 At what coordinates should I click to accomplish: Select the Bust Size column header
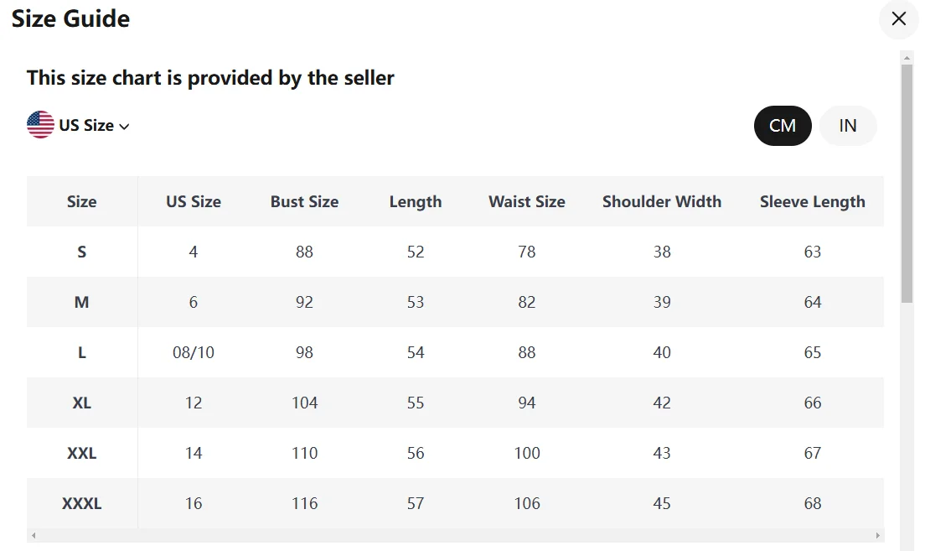click(304, 201)
